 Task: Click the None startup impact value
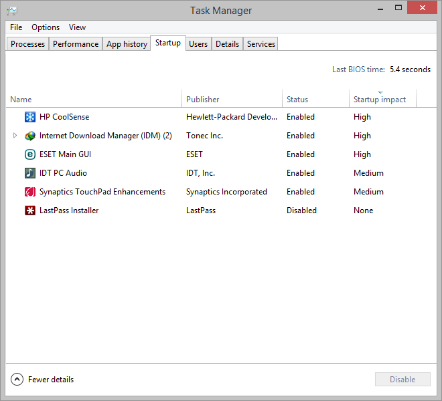pos(364,211)
